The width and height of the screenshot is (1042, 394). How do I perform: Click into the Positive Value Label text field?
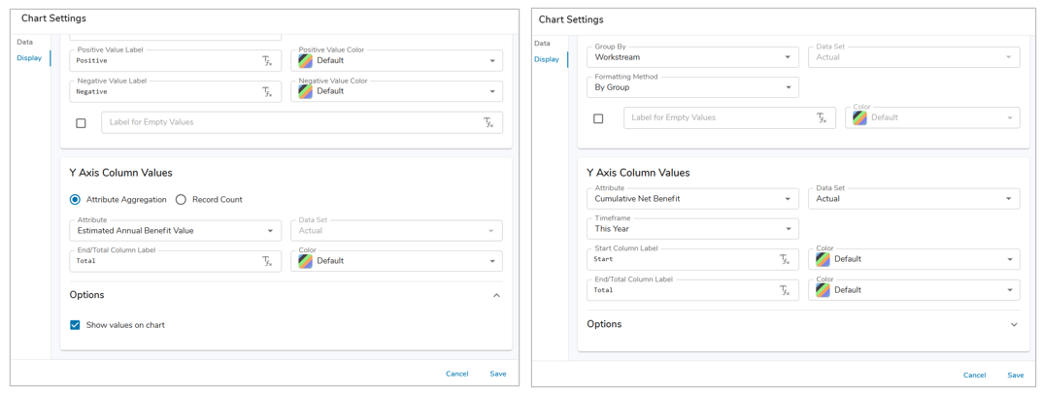click(165, 61)
